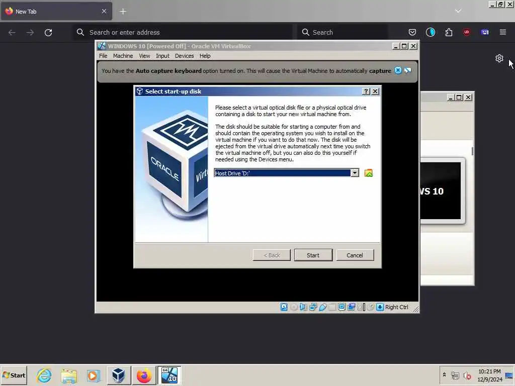Open a new Firefox tab with plus button
This screenshot has height=386, width=515.
[x=123, y=11]
